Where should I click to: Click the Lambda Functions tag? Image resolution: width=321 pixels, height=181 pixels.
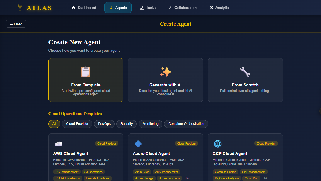click(98, 178)
